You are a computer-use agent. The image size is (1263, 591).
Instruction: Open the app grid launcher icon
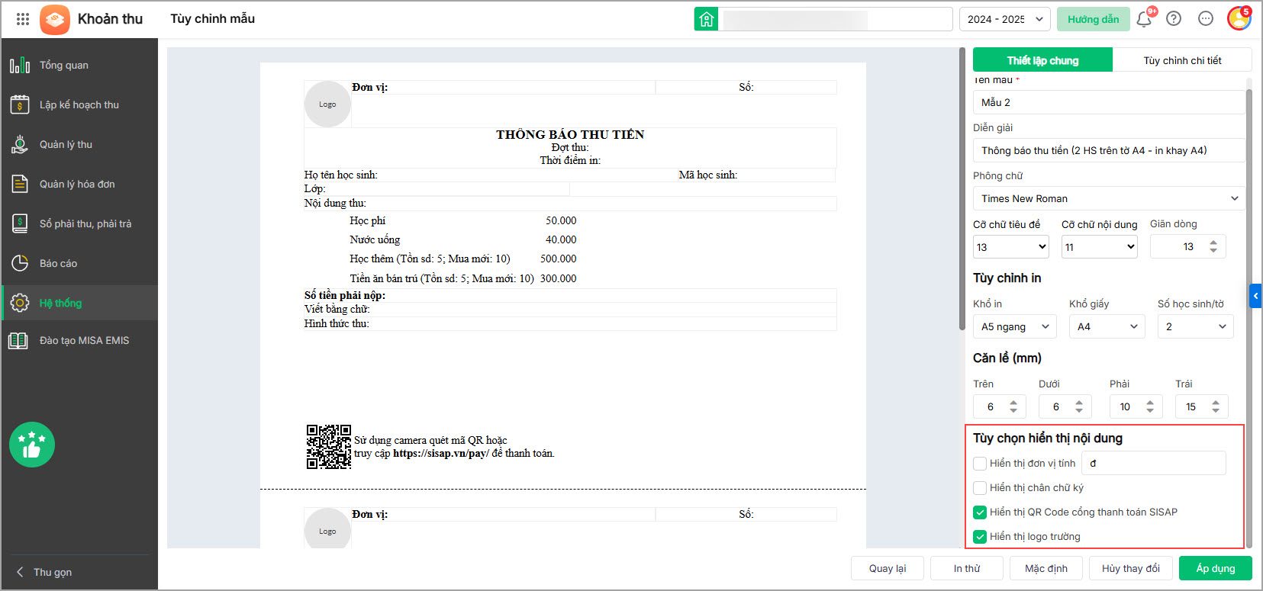coord(23,19)
